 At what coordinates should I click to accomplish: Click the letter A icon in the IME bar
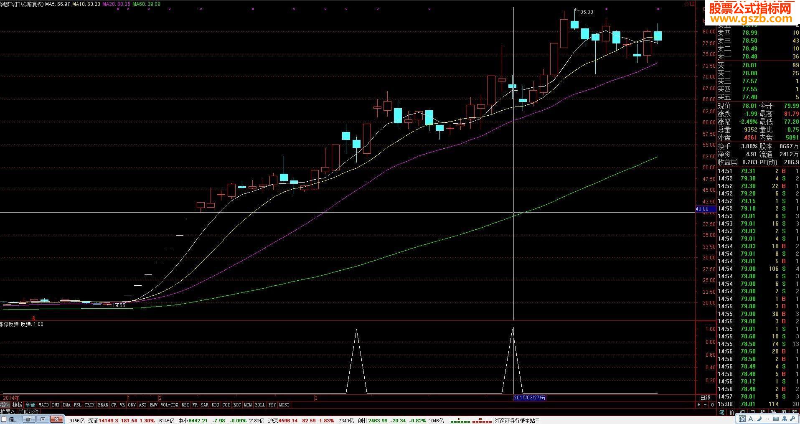coord(751,419)
